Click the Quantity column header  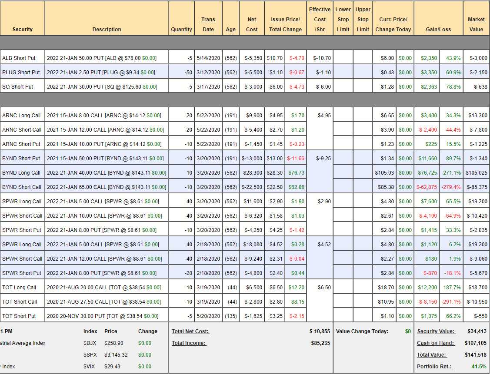(x=181, y=30)
